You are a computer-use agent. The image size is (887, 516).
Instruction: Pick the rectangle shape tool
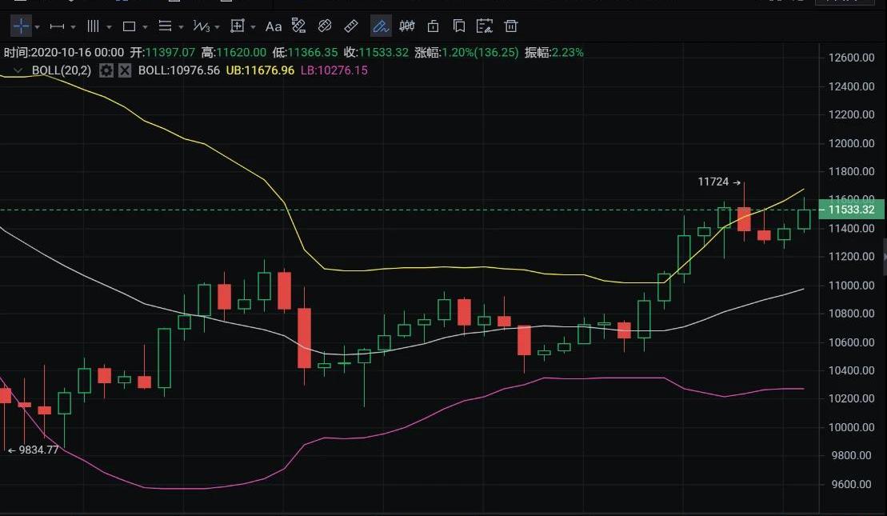pyautogui.click(x=129, y=26)
